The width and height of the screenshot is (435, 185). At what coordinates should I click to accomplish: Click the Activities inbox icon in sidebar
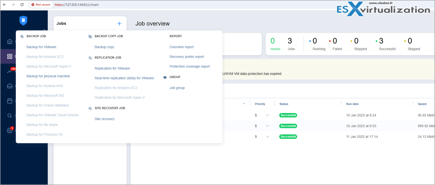click(9, 86)
